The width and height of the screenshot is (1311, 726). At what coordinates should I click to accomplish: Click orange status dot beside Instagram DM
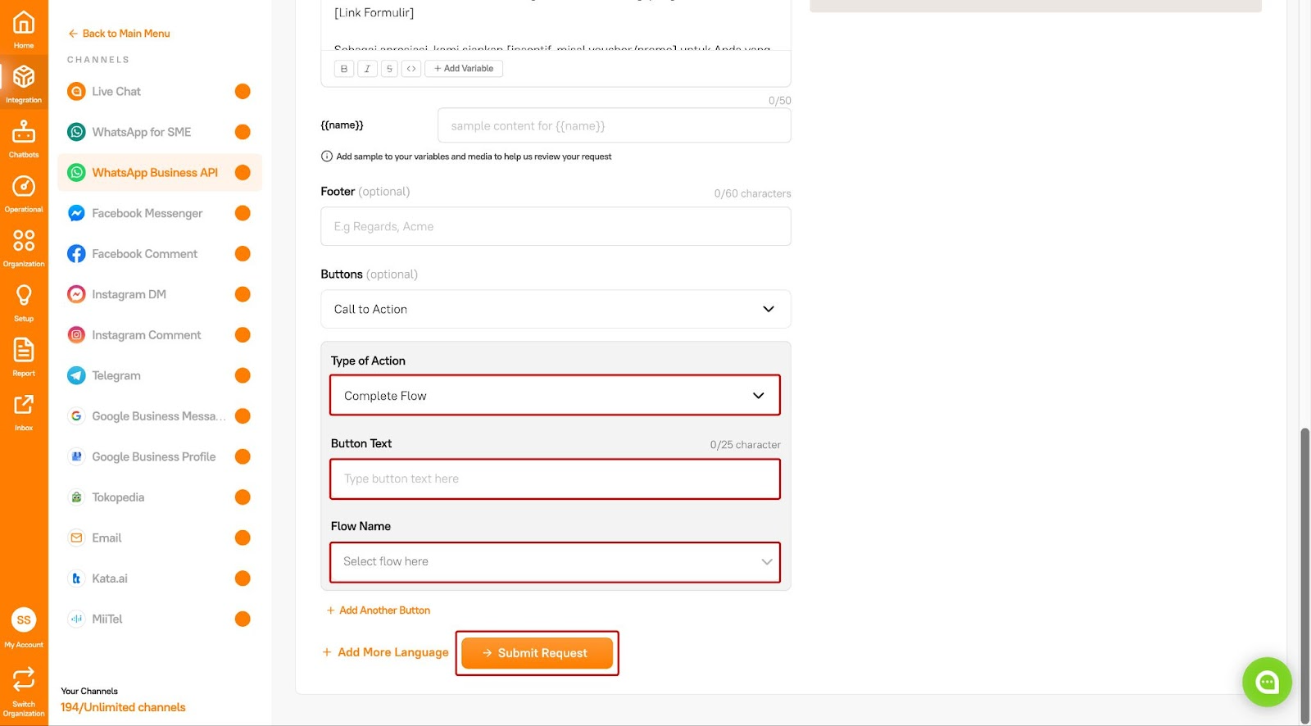(243, 294)
